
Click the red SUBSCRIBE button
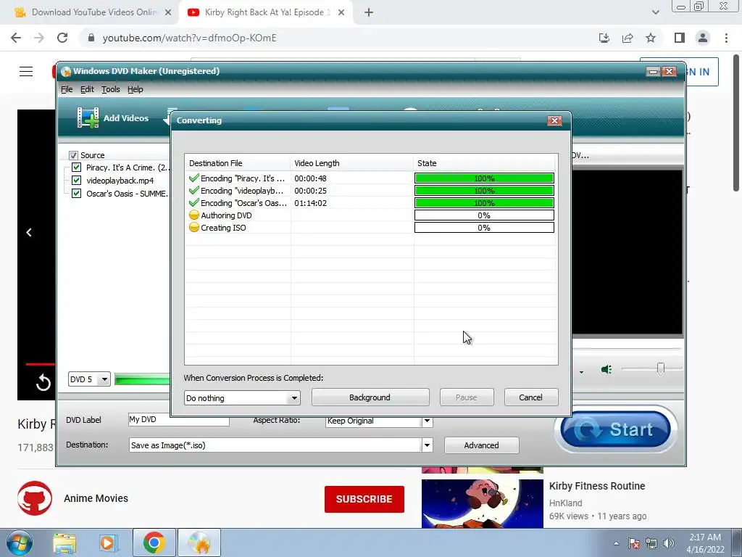tap(364, 499)
